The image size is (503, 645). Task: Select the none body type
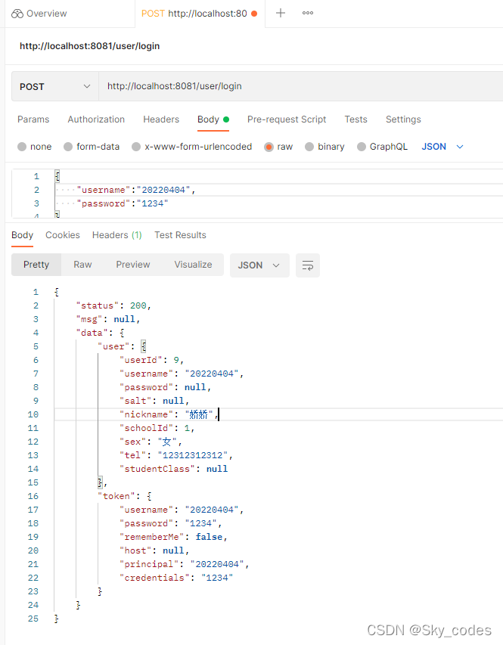coord(35,147)
